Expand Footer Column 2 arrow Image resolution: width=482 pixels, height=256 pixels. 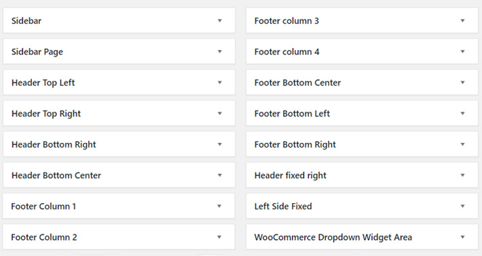point(219,237)
